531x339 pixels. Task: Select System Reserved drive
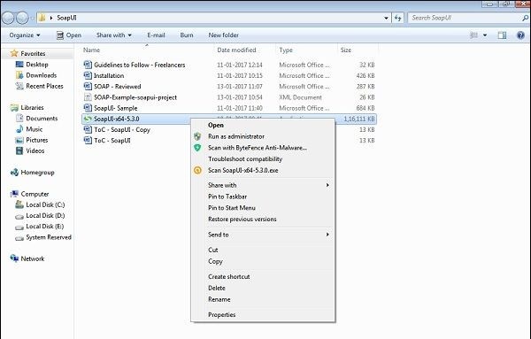pos(49,237)
